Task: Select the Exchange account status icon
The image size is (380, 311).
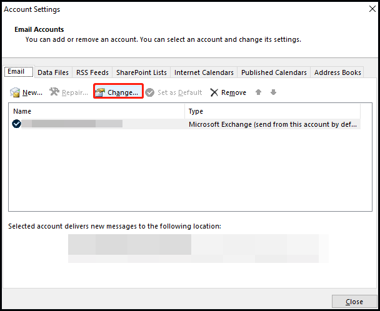Action: tap(16, 124)
